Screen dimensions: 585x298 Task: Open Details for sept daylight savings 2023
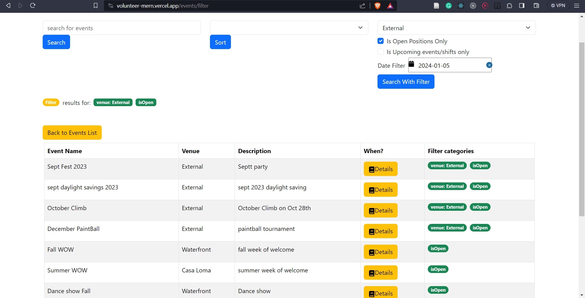(x=381, y=190)
